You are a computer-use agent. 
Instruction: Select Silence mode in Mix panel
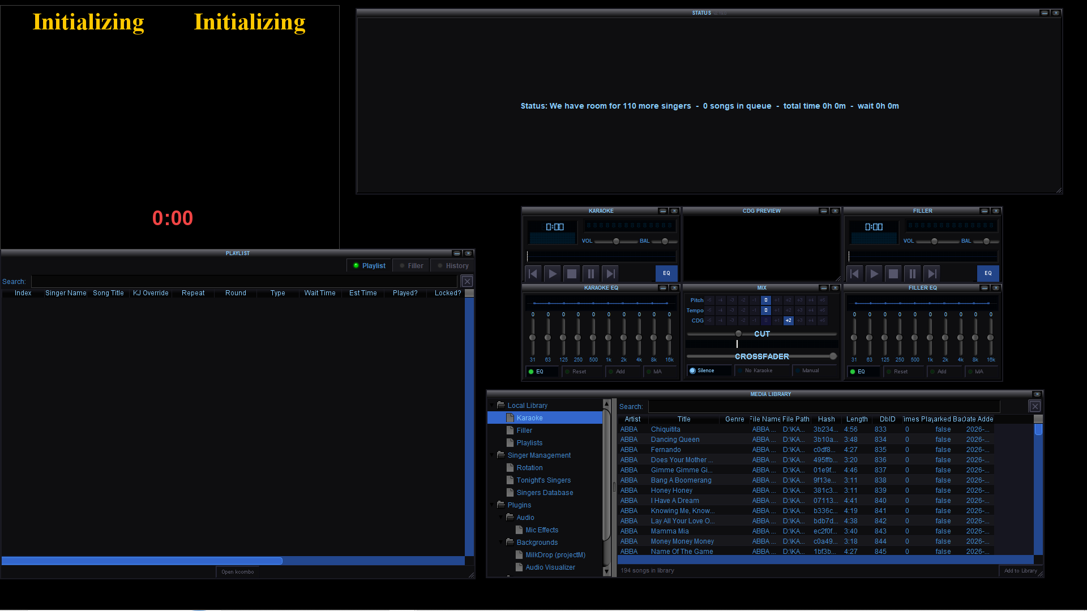click(x=709, y=371)
